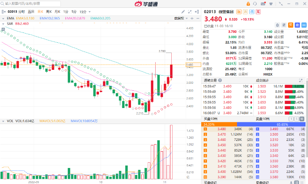Image resolution: width=308 pixels, height=184 pixels.
Task: Click the image icon at chart top-left
Action: click(x=3, y=30)
